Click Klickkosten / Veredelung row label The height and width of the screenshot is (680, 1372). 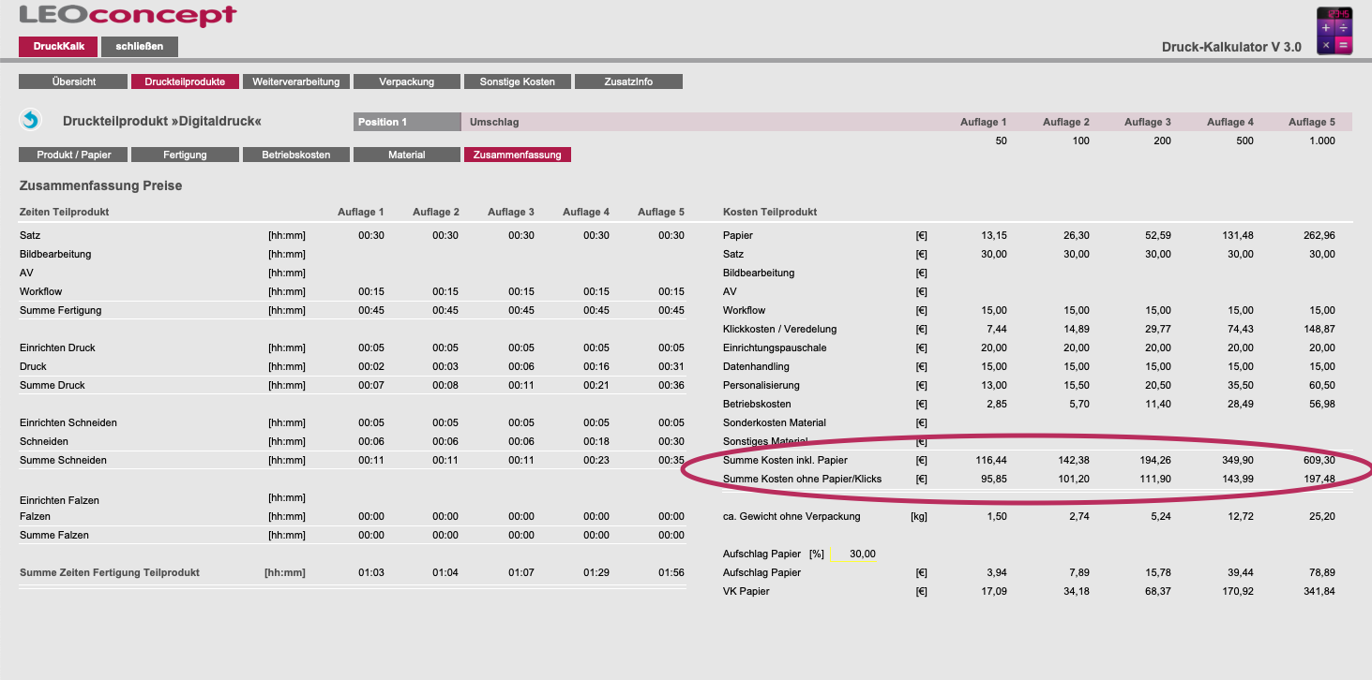pyautogui.click(x=780, y=329)
